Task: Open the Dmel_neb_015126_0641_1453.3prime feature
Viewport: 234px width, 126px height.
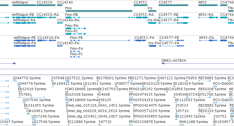Action: point(98,106)
